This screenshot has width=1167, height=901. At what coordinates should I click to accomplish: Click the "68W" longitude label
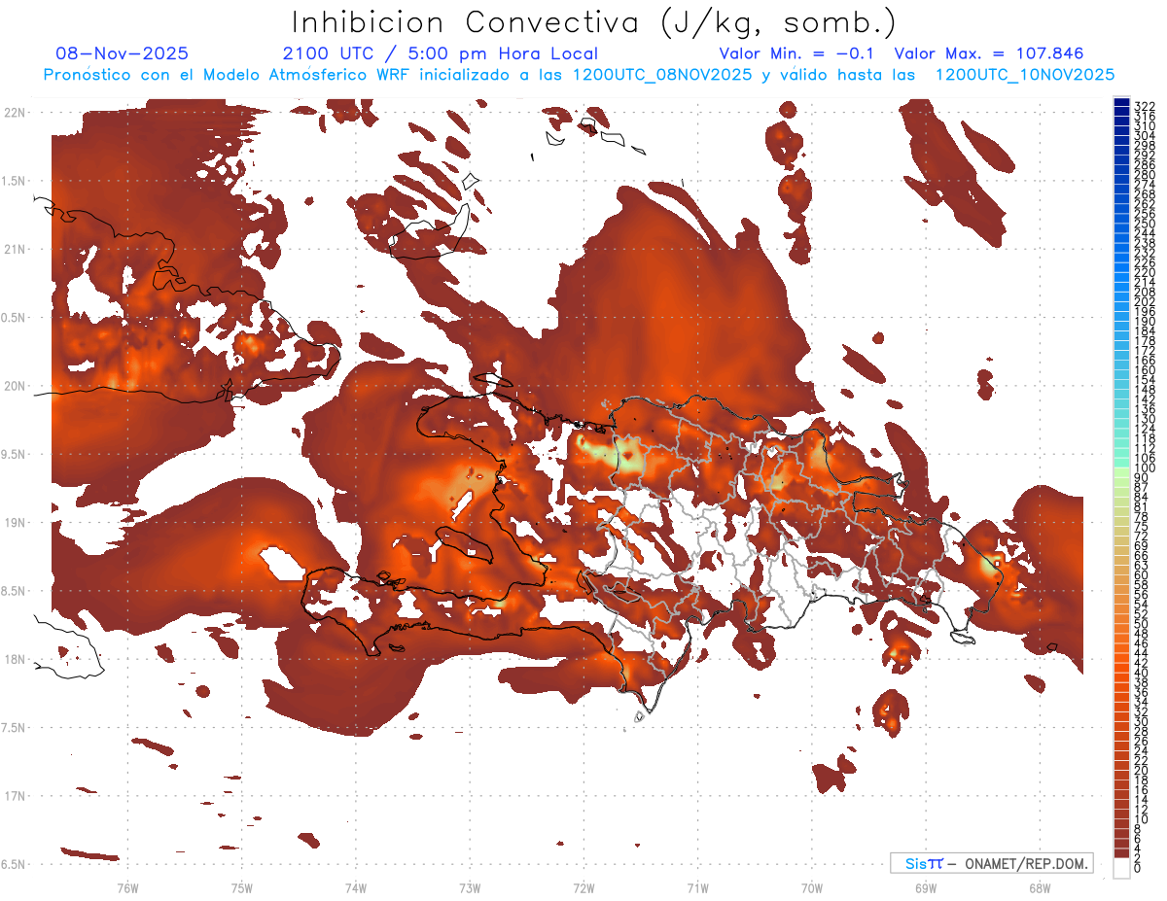point(1040,887)
